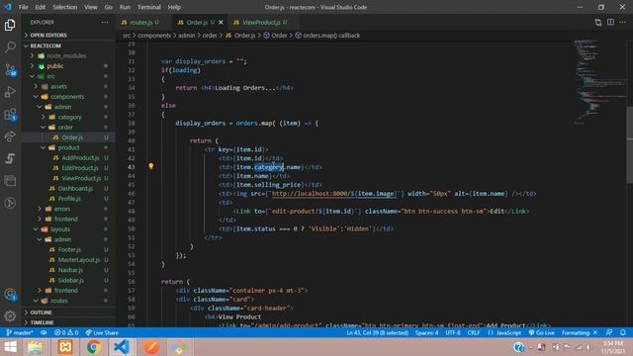The width and height of the screenshot is (633, 356).
Task: Click the Split Editor Right icon
Action: (610, 22)
